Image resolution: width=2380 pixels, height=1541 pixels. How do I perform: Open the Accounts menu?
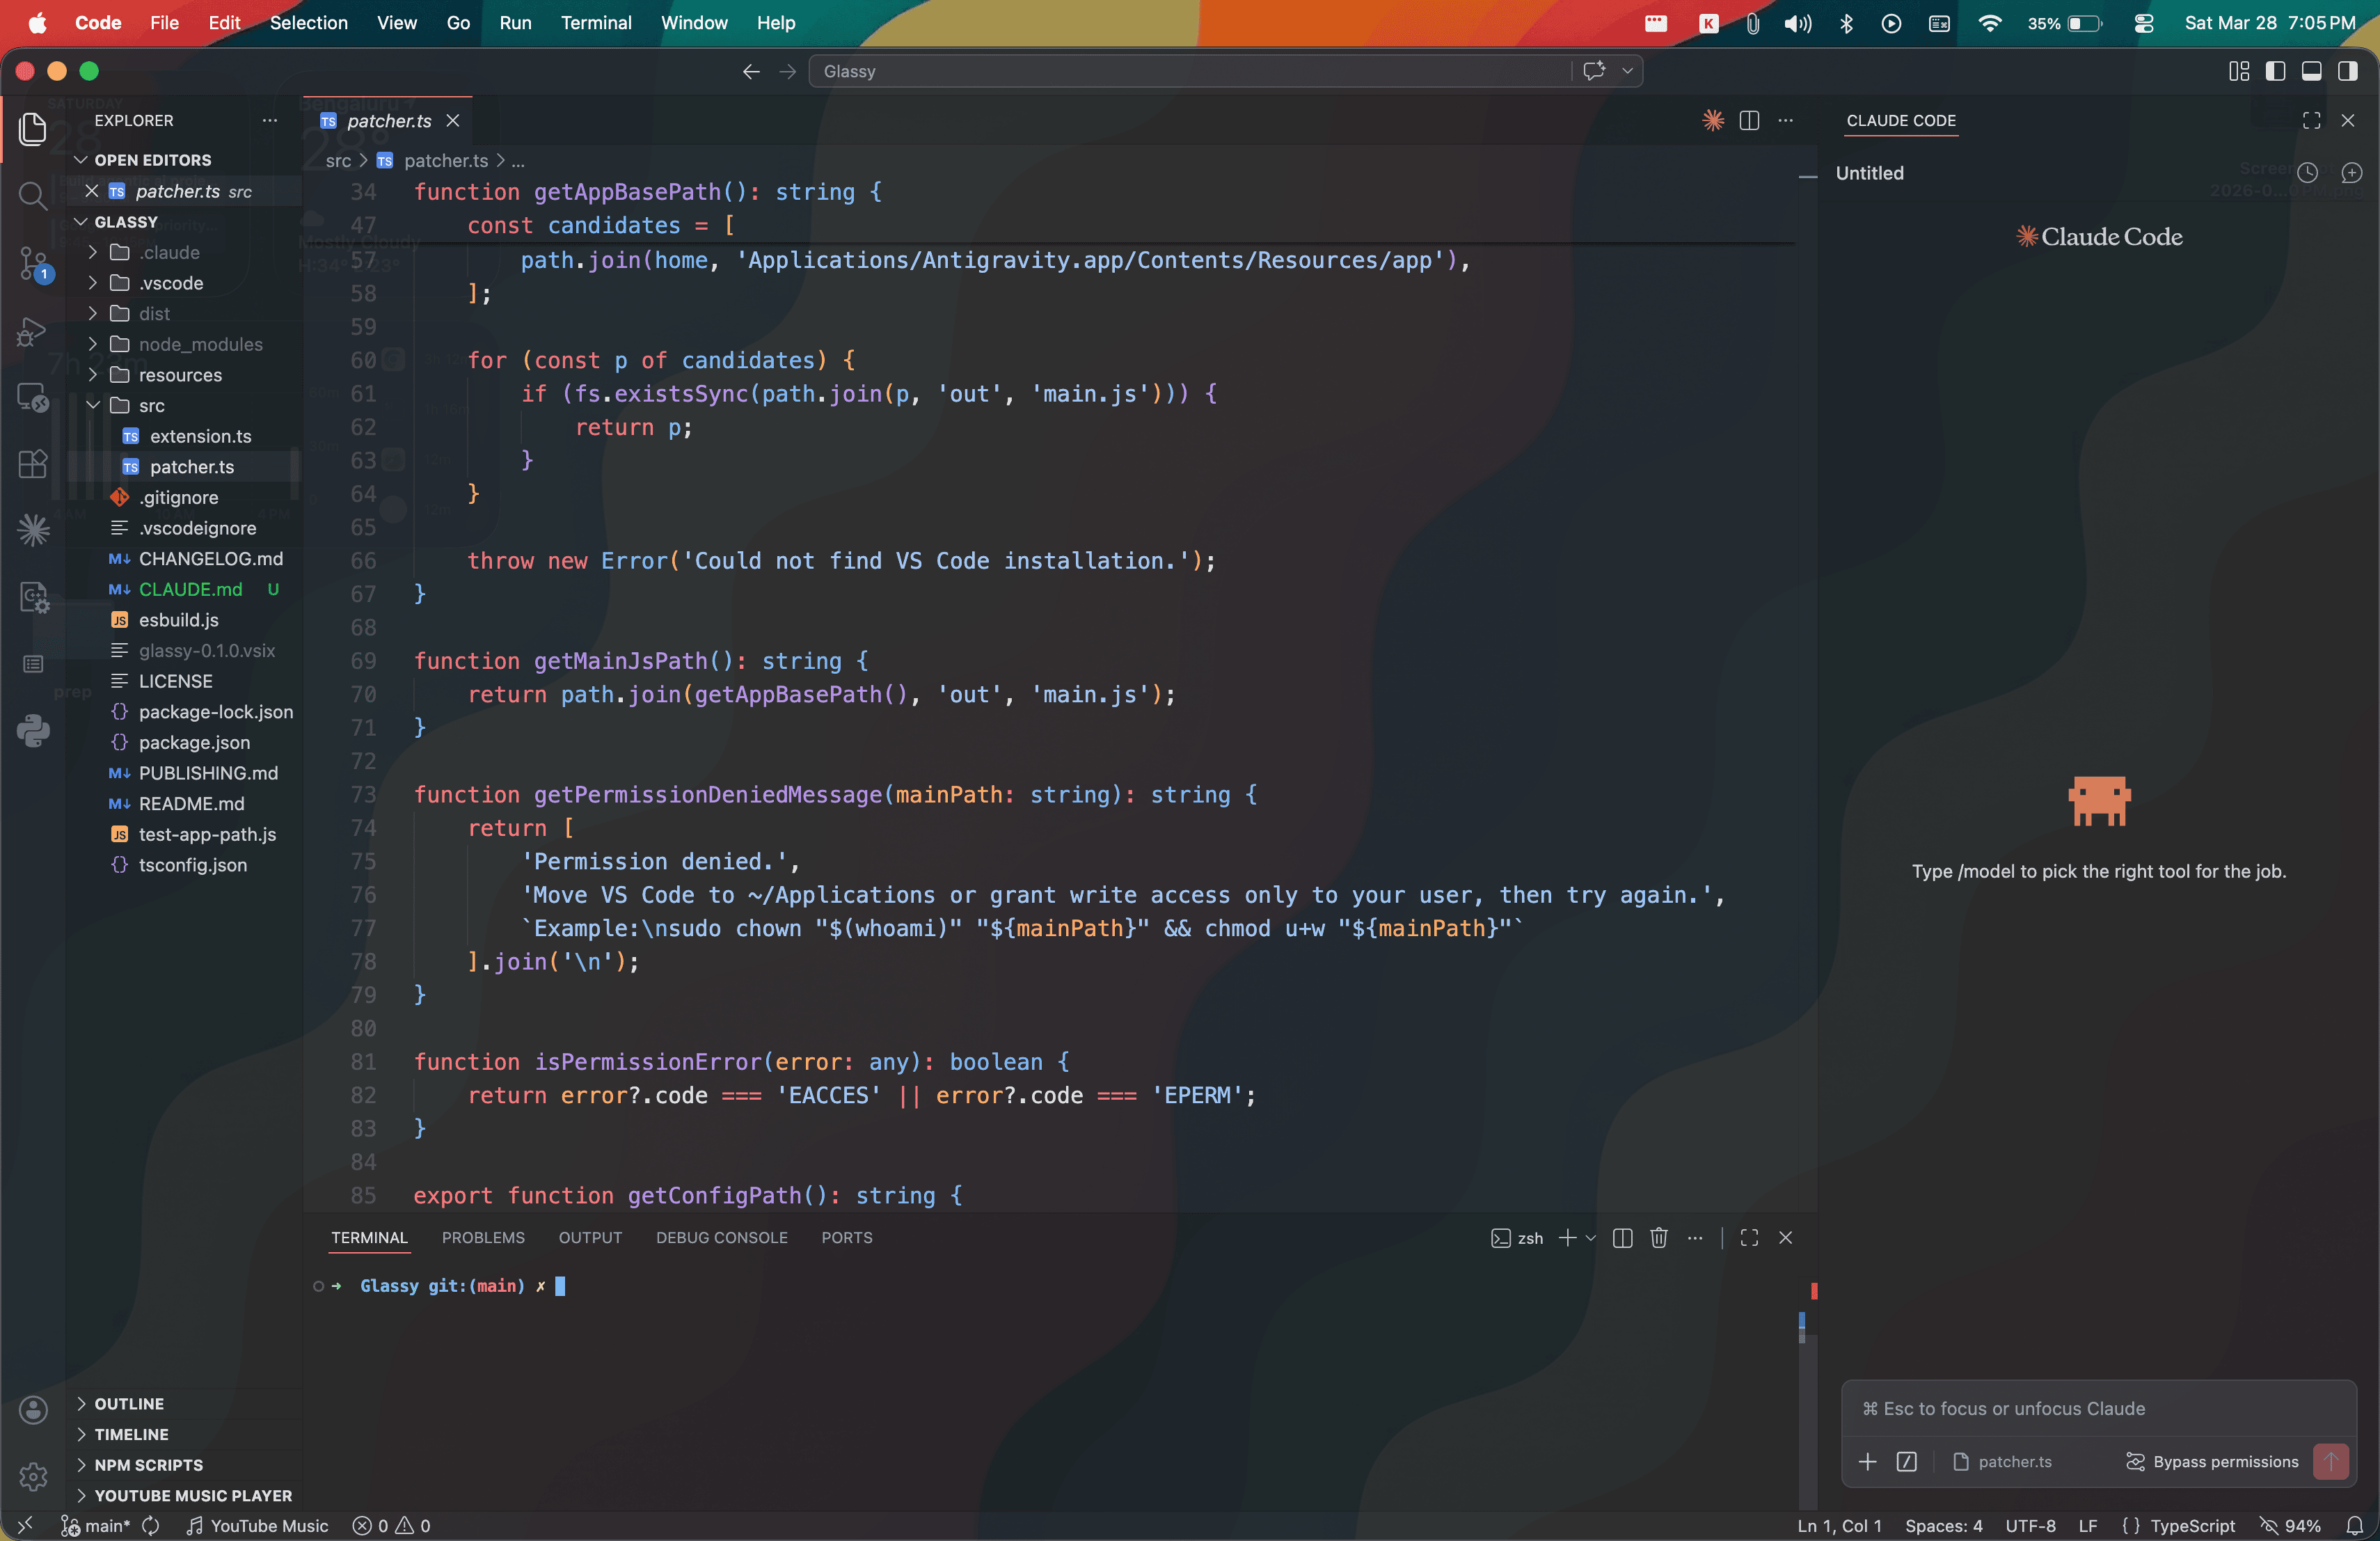(x=33, y=1409)
